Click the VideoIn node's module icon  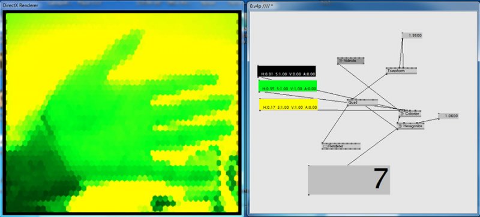point(340,61)
